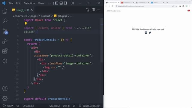Click the VS Code logo icon
Image resolution: width=192 pixels, height=108 pixels.
click(x=4, y=3)
